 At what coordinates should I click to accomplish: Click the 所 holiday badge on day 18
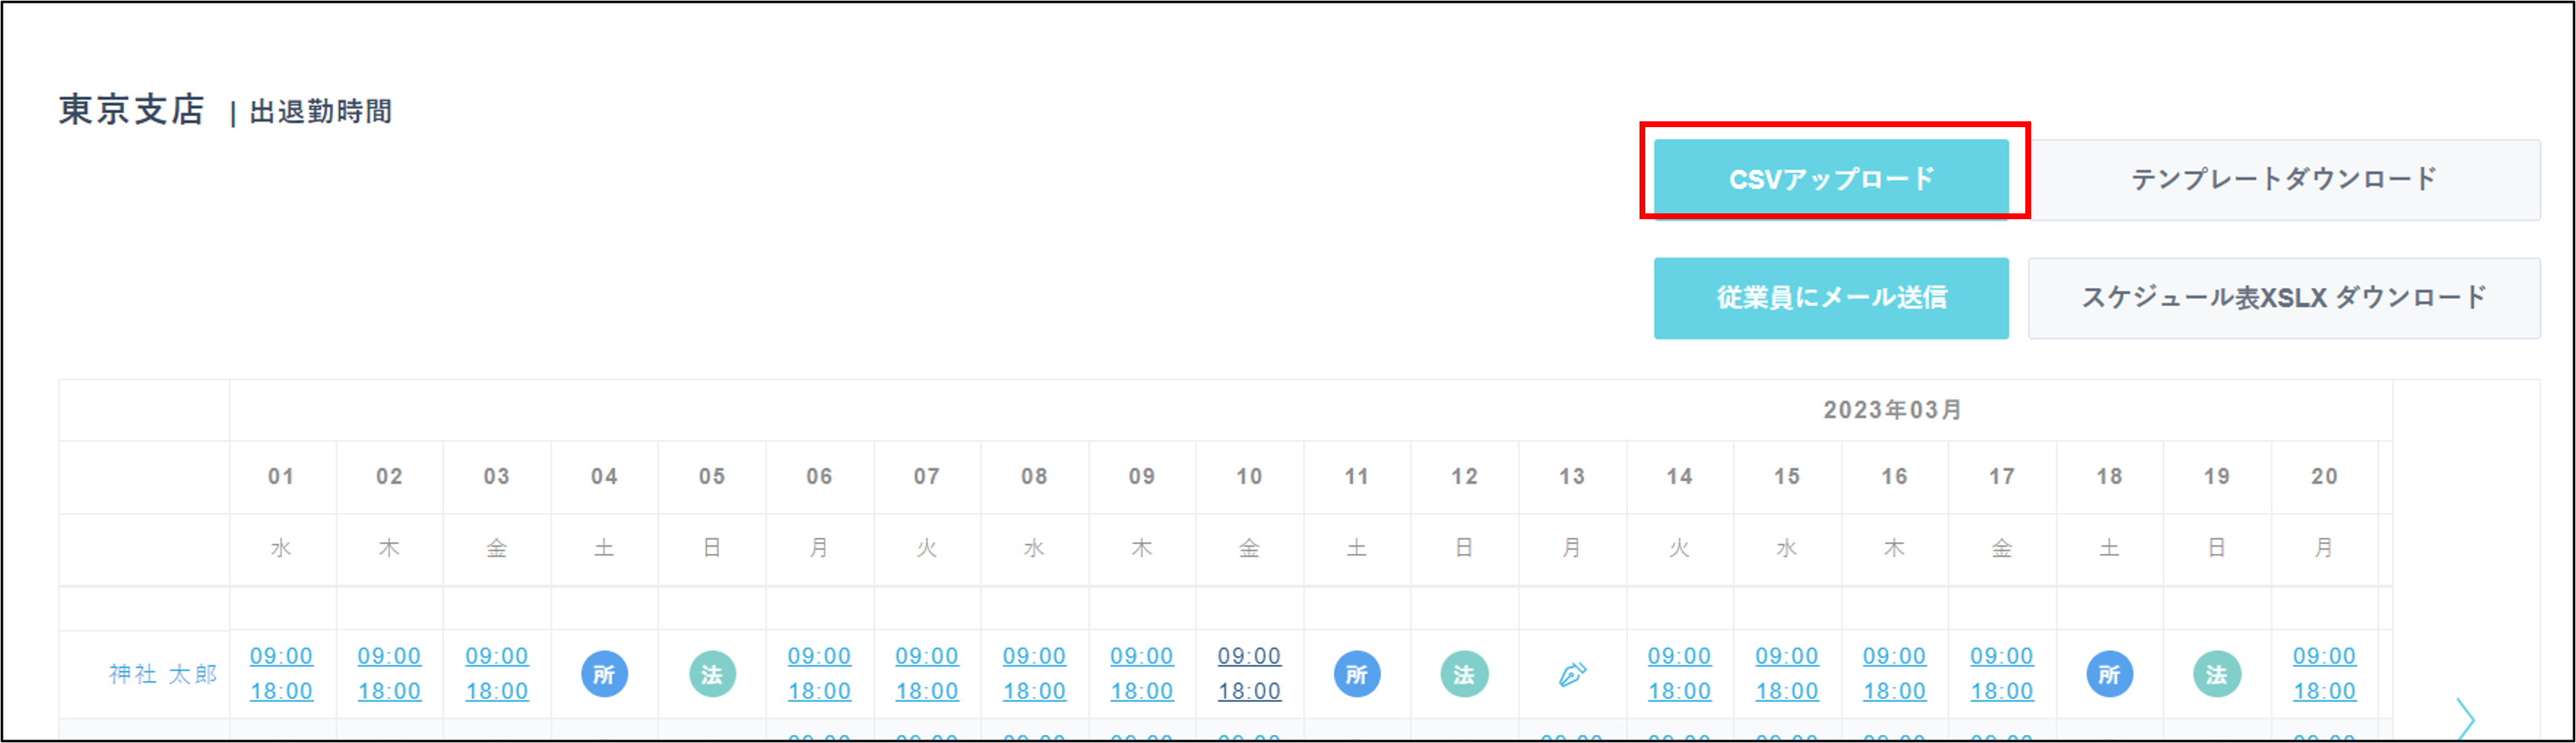point(2109,675)
